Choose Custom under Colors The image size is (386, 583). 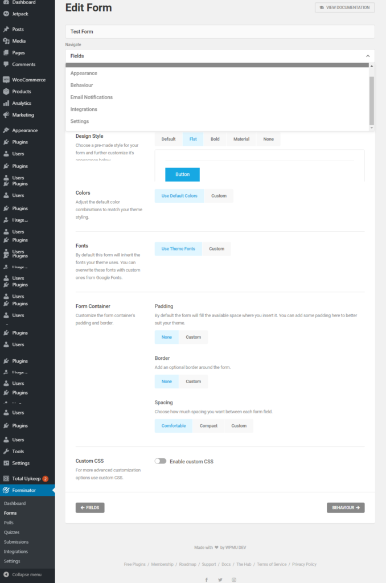coord(219,196)
